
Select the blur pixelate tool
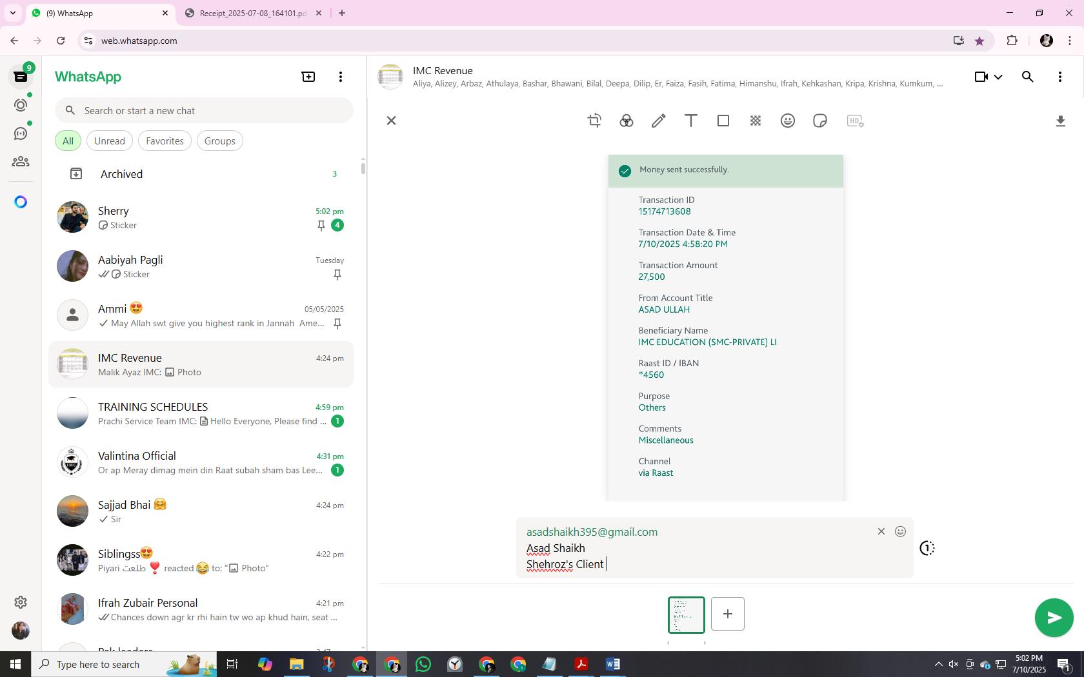pyautogui.click(x=756, y=121)
